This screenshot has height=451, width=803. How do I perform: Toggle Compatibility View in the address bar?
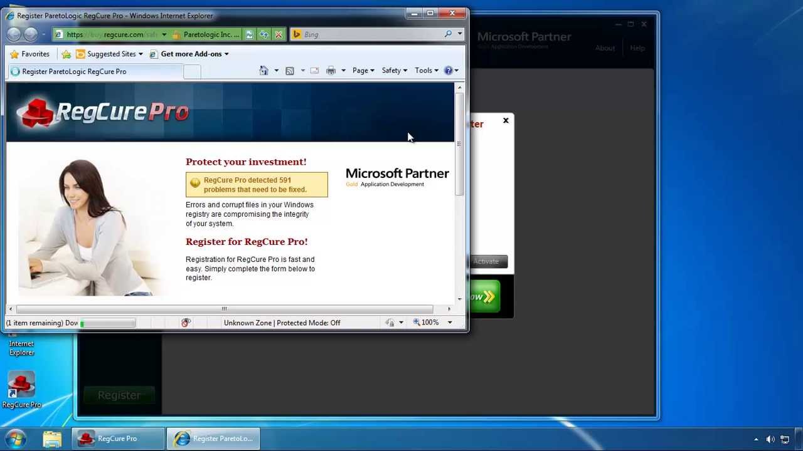[249, 34]
